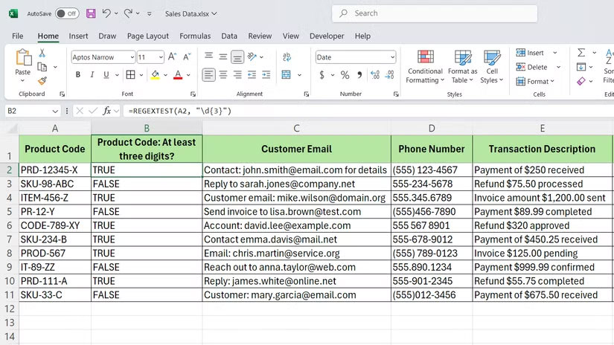Viewport: 614px width, 345px height.
Task: Expand the Date number format dropdown
Action: tap(392, 57)
